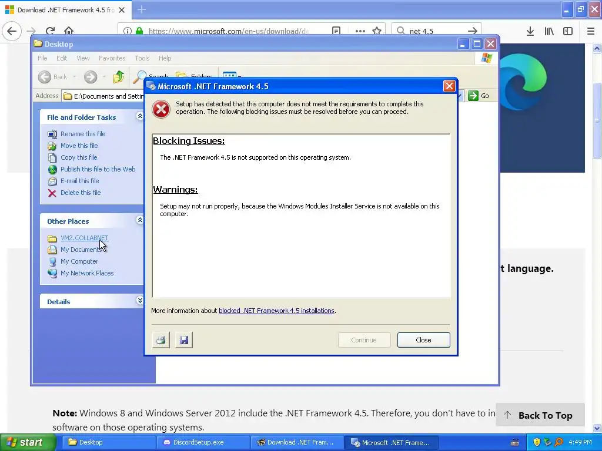Click the security shield icon in the system tray
This screenshot has height=451, width=602.
pos(537,442)
